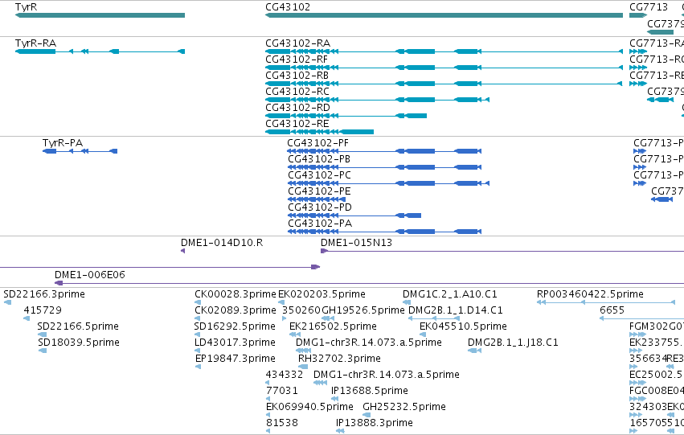Select the EK216502.5prime EST label
Viewport: 684px width, 435px height.
coord(333,326)
